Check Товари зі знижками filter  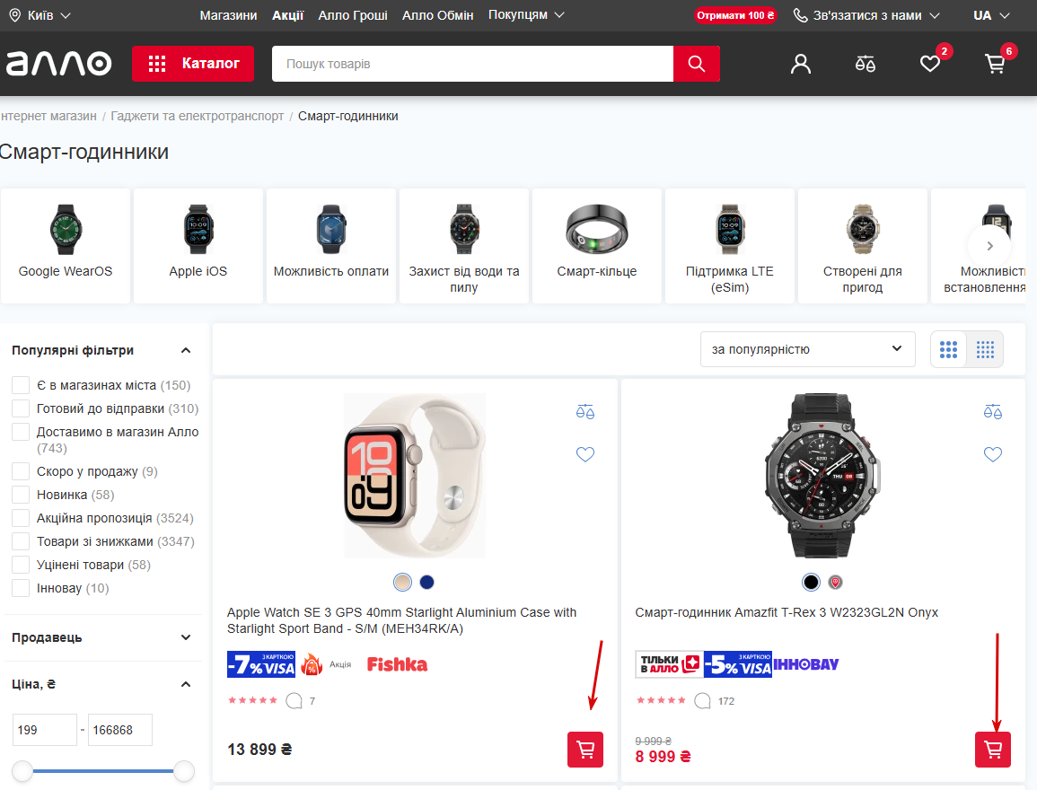[x=21, y=541]
